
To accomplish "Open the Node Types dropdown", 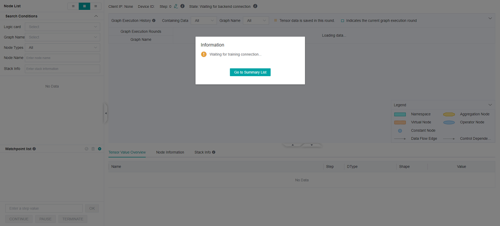I will coord(62,48).
